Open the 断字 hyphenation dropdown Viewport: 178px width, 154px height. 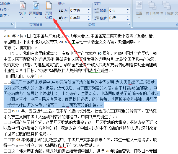point(5,15)
